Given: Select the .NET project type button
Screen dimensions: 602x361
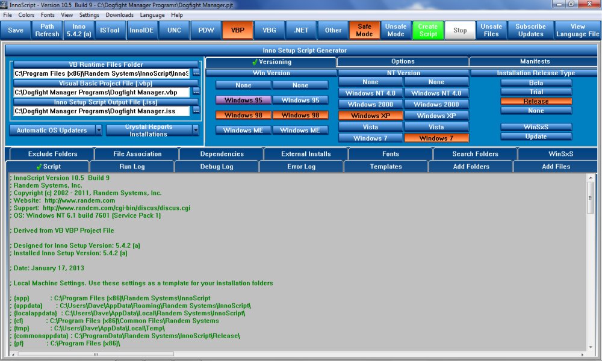Looking at the screenshot, I should point(302,30).
